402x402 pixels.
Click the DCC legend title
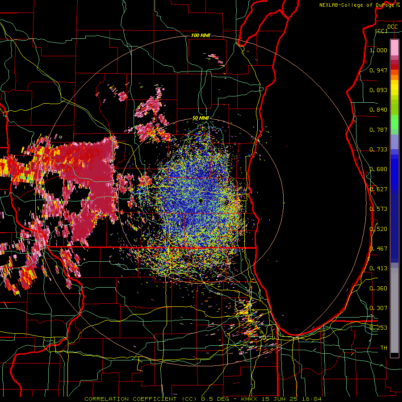[392, 27]
